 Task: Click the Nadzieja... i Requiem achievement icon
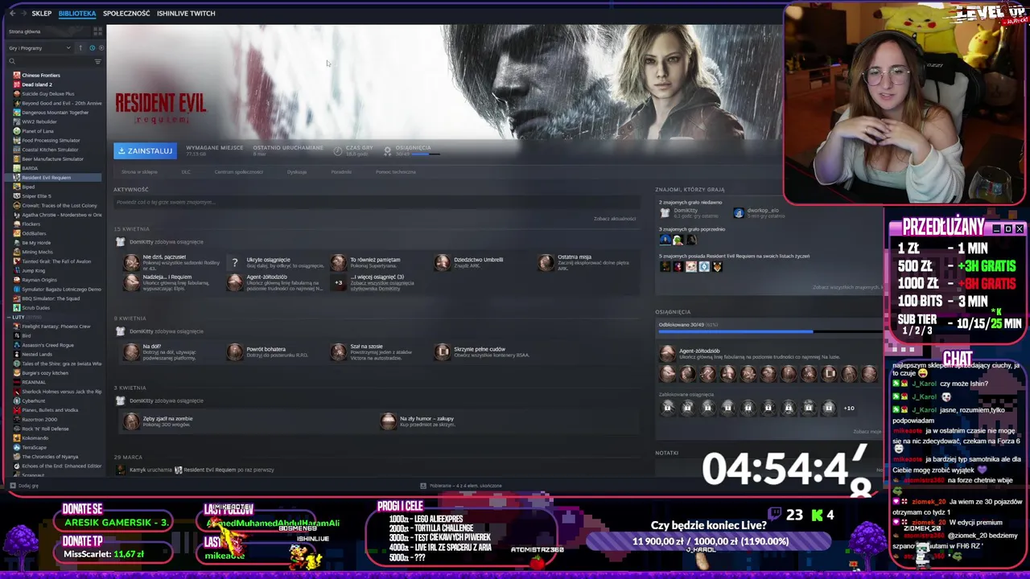[x=131, y=281]
